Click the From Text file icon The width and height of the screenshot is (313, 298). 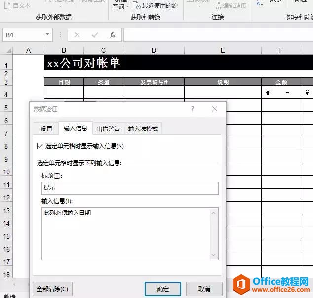(x=8, y=6)
